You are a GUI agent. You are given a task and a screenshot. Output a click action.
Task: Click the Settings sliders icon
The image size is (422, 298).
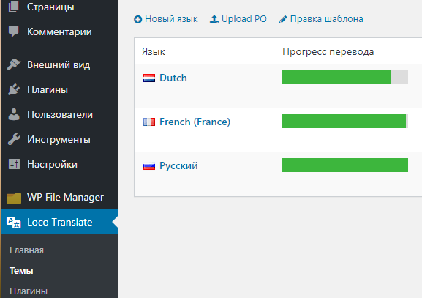click(14, 164)
